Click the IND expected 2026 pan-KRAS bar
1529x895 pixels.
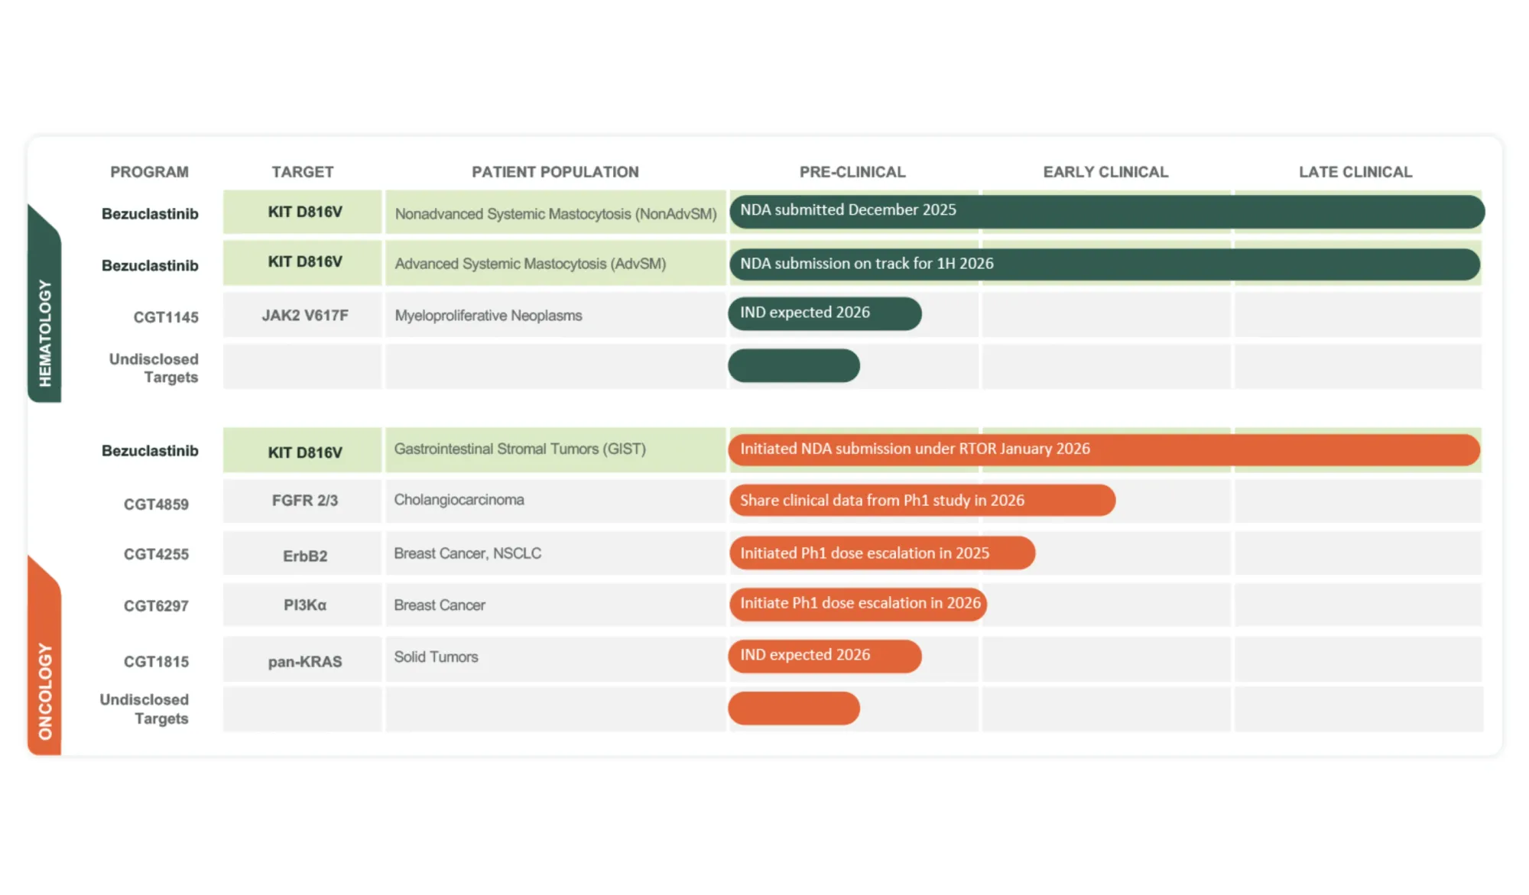coord(825,655)
